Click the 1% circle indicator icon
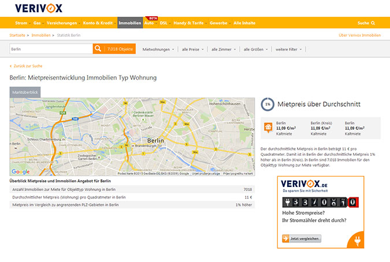This screenshot has width=390, height=262. pyautogui.click(x=268, y=104)
